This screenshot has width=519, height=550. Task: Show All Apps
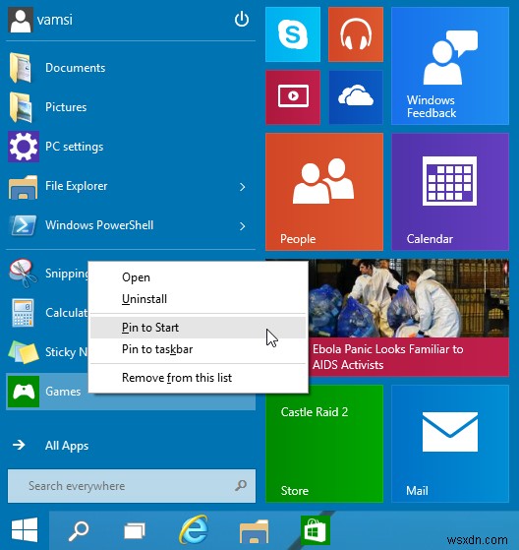point(50,446)
